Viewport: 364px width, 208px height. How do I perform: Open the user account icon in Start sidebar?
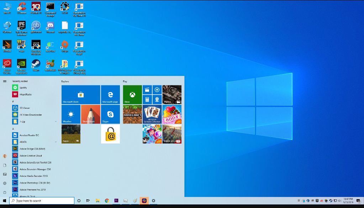coord(5,156)
